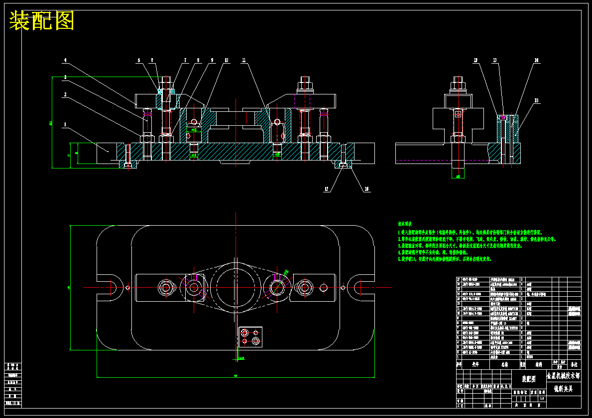Select part callout number 11
Viewport: 592px width, 418px height.
coord(244,60)
